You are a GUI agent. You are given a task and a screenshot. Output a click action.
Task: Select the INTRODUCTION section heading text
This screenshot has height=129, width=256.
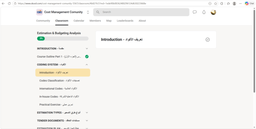pyautogui.click(x=50, y=49)
